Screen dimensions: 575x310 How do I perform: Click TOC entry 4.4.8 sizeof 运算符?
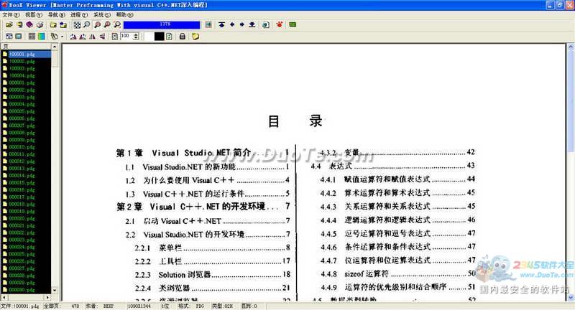398,274
